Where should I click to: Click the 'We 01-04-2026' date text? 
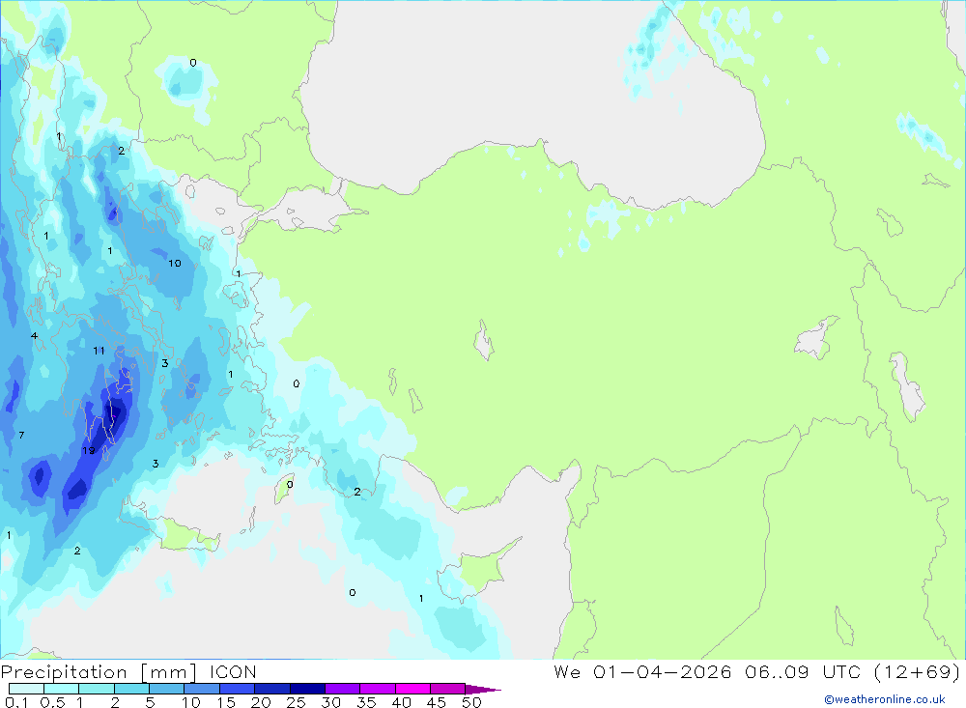pos(642,672)
